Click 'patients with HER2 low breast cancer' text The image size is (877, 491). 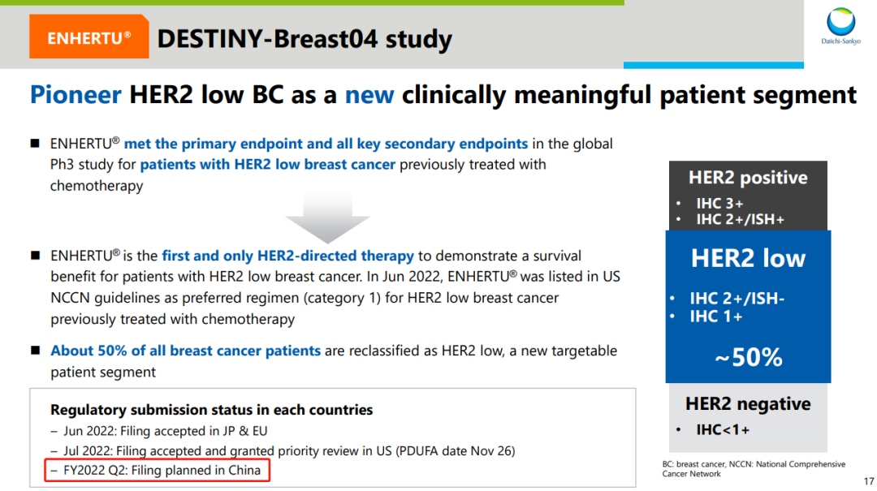coord(268,165)
